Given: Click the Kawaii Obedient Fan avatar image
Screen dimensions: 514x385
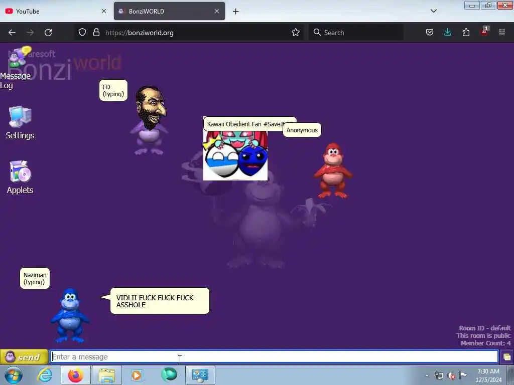Looking at the screenshot, I should pyautogui.click(x=235, y=155).
